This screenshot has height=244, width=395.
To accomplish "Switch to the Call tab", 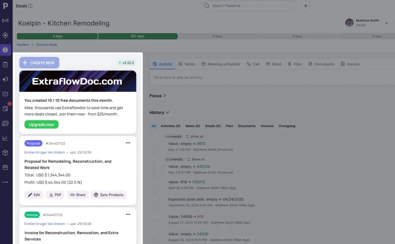I will pos(253,64).
